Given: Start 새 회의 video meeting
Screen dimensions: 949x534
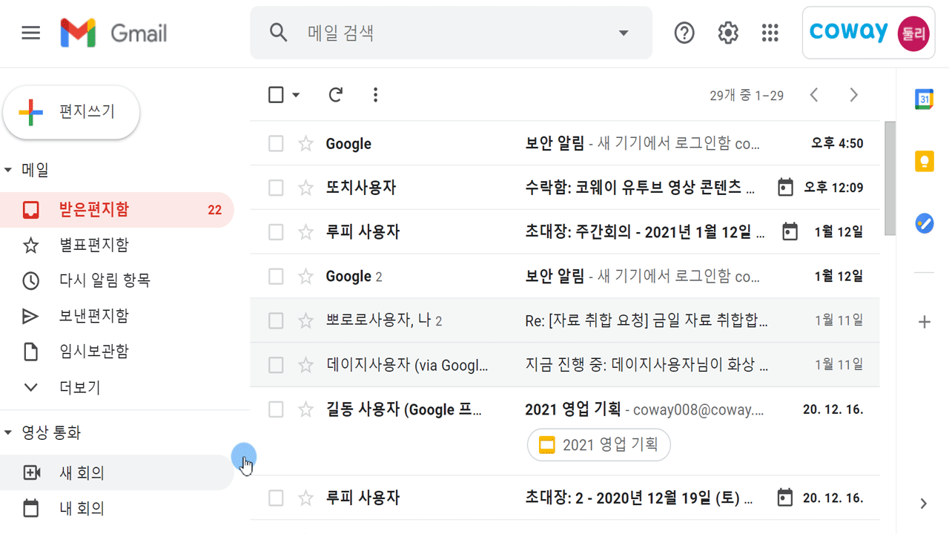Looking at the screenshot, I should [x=117, y=472].
